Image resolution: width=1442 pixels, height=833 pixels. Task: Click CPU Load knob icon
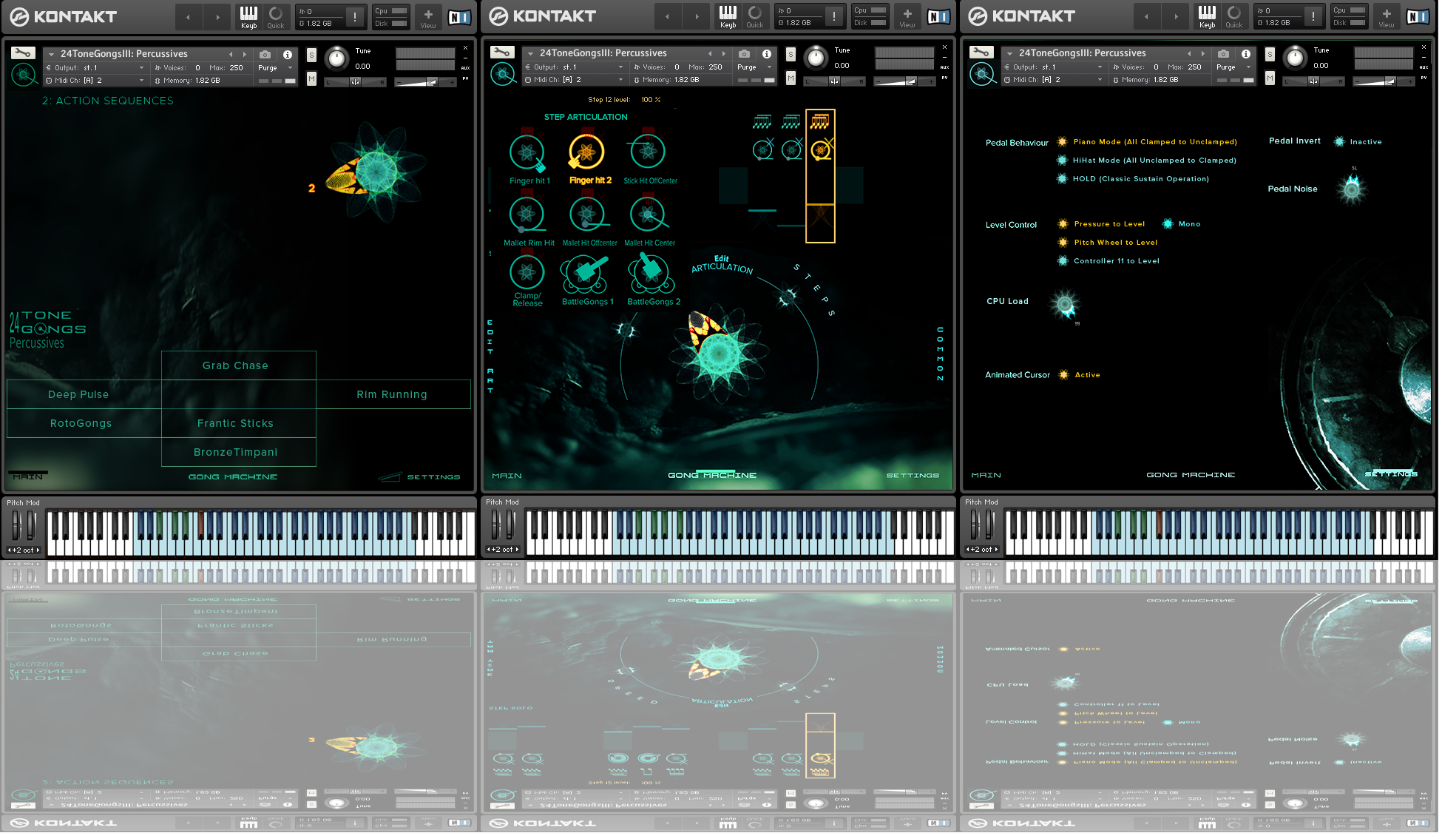pos(1066,303)
